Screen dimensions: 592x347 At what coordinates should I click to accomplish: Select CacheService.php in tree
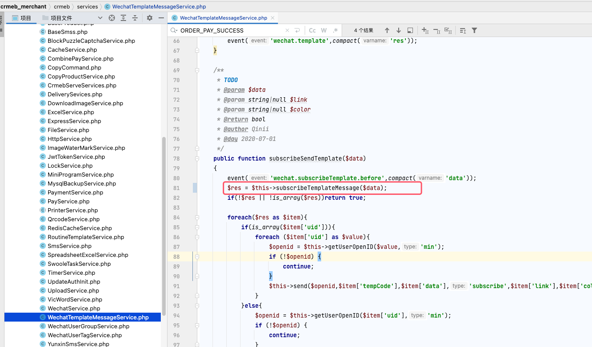(72, 50)
